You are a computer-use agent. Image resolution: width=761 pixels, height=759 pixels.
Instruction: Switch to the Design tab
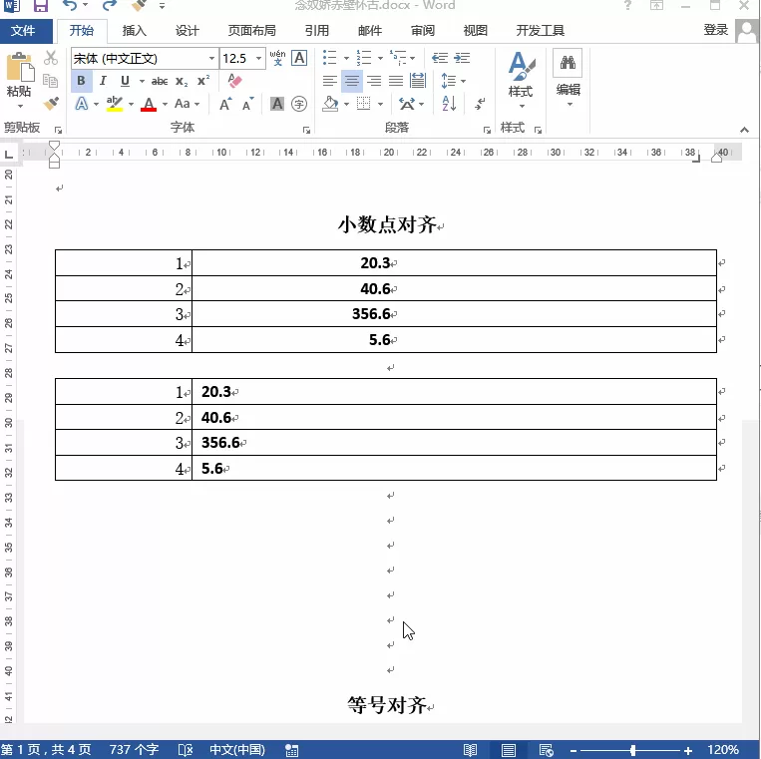(188, 31)
